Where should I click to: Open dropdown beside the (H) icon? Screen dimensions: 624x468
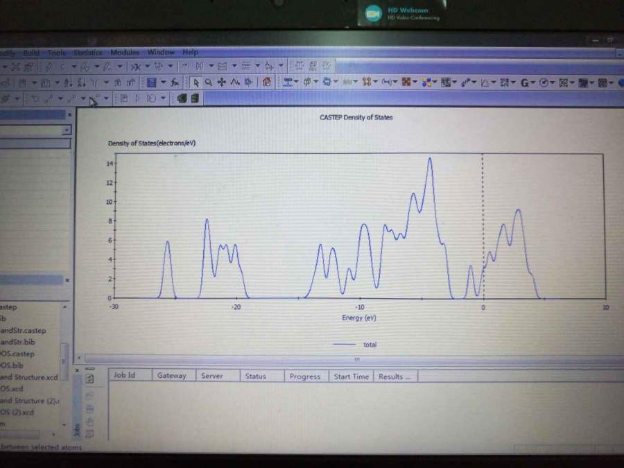coord(395,83)
